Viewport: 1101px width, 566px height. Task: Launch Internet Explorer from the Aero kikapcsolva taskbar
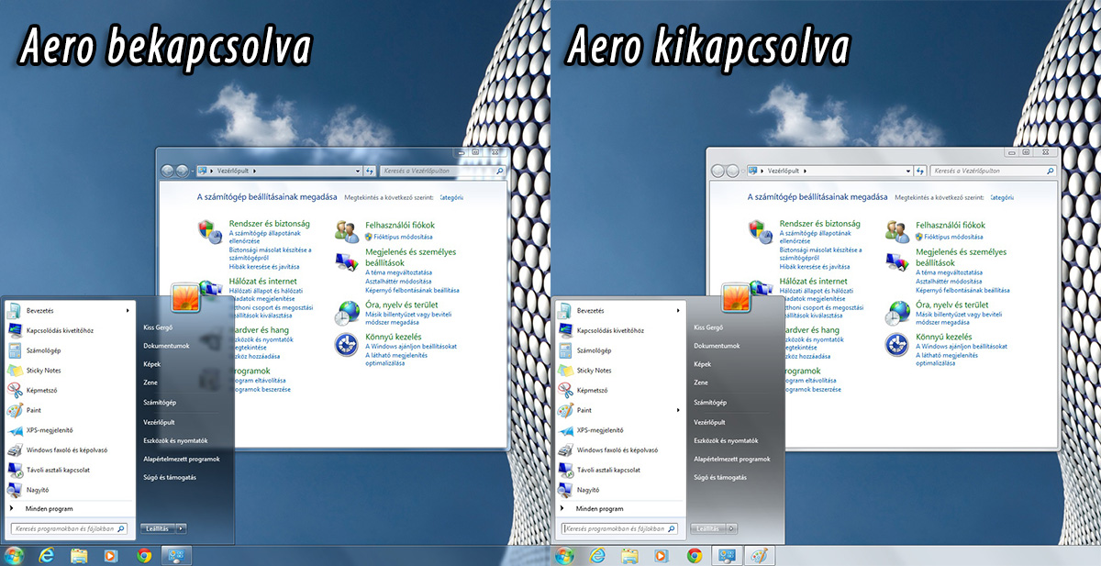[598, 555]
